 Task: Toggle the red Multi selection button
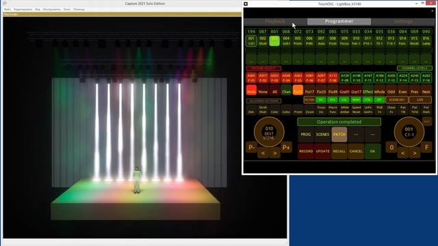[251, 90]
